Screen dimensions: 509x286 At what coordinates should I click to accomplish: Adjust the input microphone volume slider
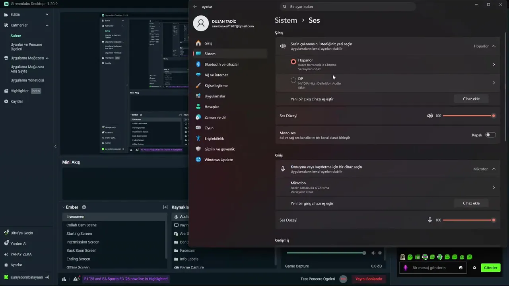pos(469,220)
